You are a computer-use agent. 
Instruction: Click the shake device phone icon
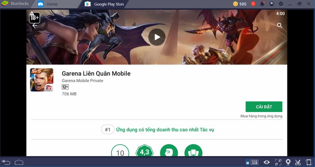pos(309,162)
